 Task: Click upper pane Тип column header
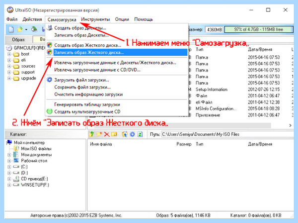[200, 49]
